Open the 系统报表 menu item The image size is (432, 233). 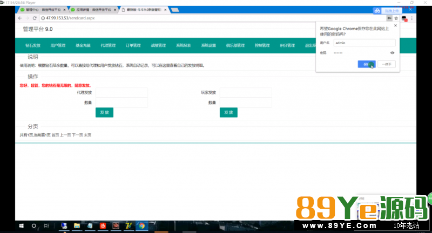(183, 45)
